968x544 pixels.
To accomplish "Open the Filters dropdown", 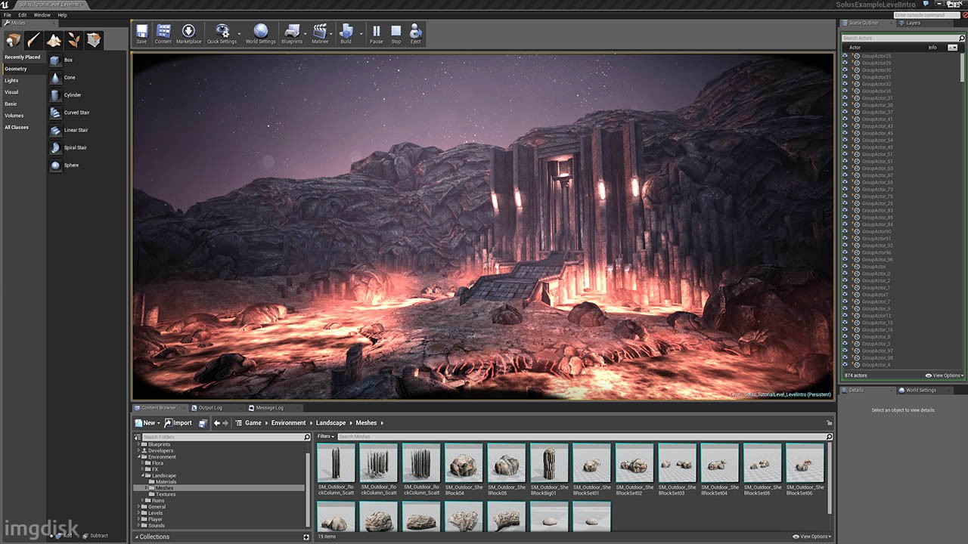I will pyautogui.click(x=325, y=436).
